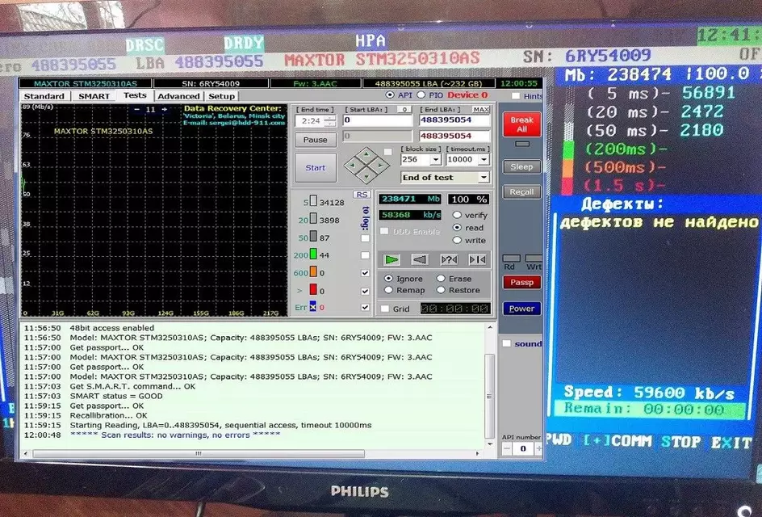The height and width of the screenshot is (517, 762).
Task: Click the right arrow of the navigation diamond
Action: click(380, 166)
